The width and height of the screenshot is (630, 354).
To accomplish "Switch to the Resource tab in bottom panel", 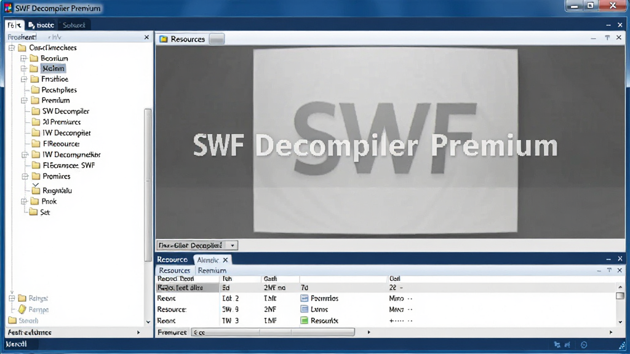I will 172,260.
